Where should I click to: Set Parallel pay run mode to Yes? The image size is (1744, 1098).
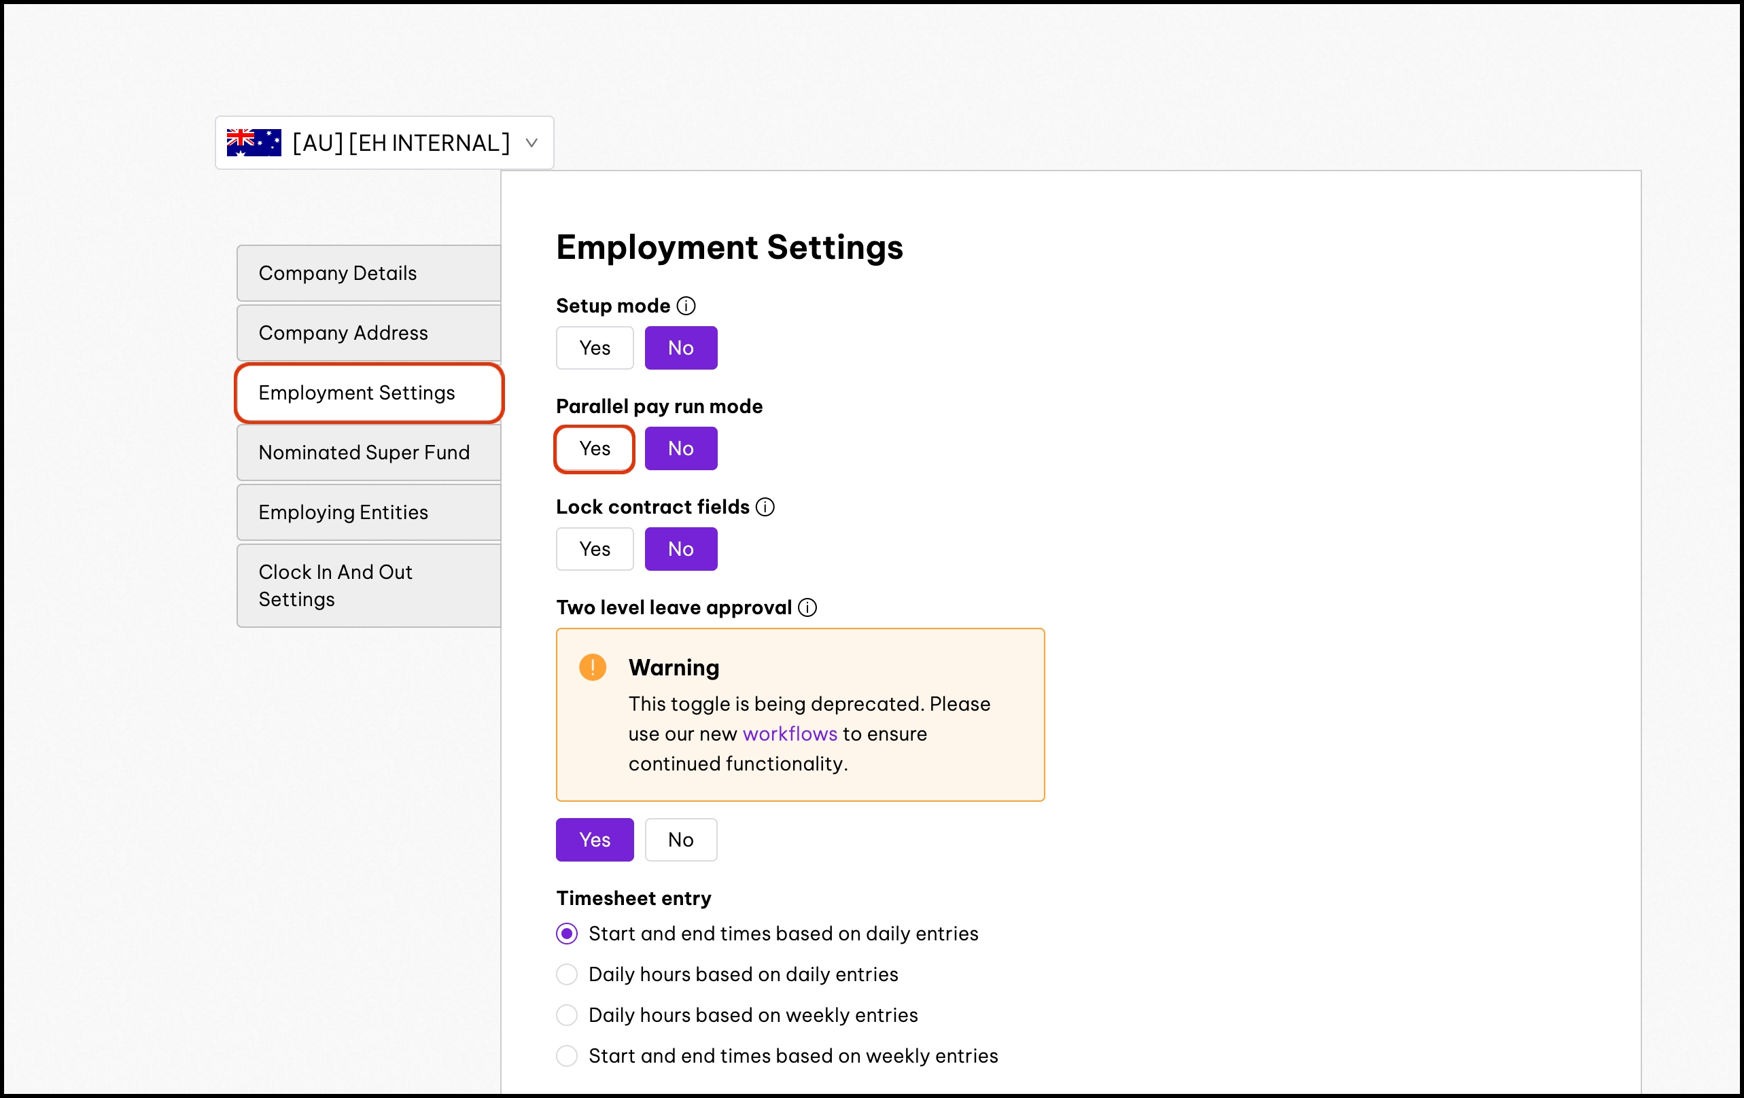(594, 449)
